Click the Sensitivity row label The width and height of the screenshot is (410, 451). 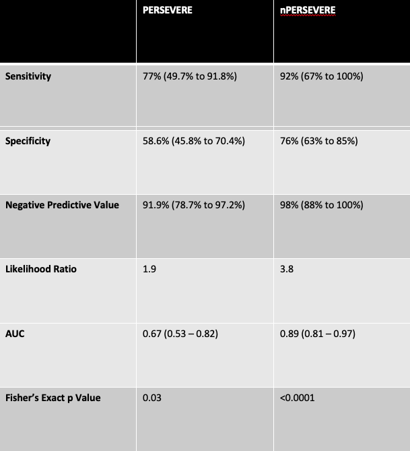point(28,76)
